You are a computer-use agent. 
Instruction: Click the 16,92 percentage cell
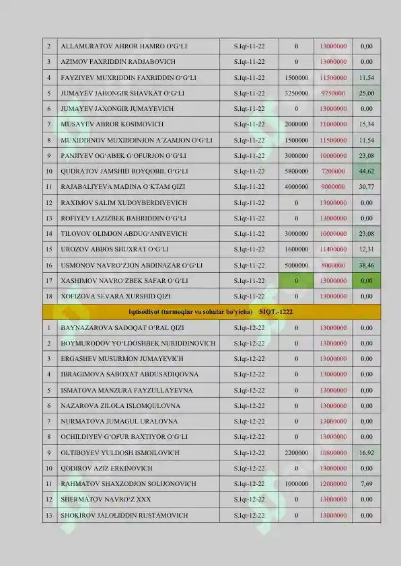[366, 452]
